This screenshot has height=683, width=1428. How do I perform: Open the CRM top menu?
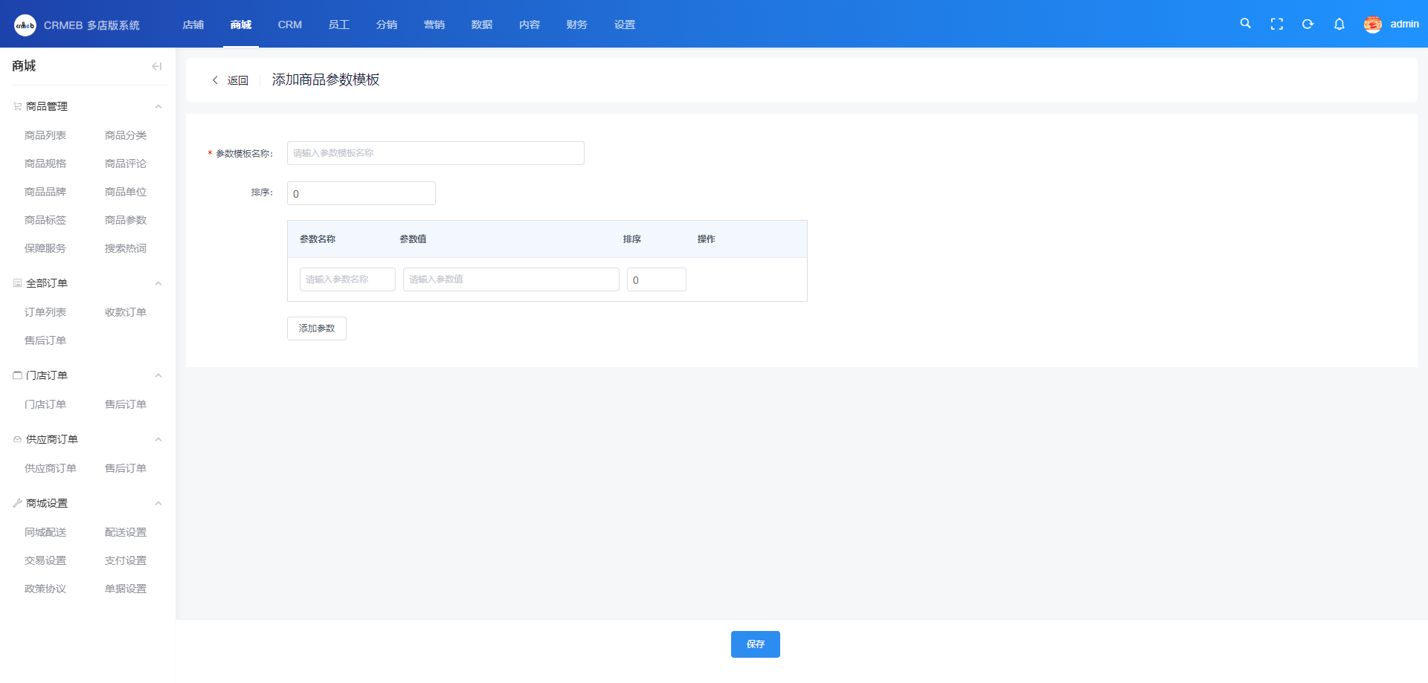click(x=289, y=25)
